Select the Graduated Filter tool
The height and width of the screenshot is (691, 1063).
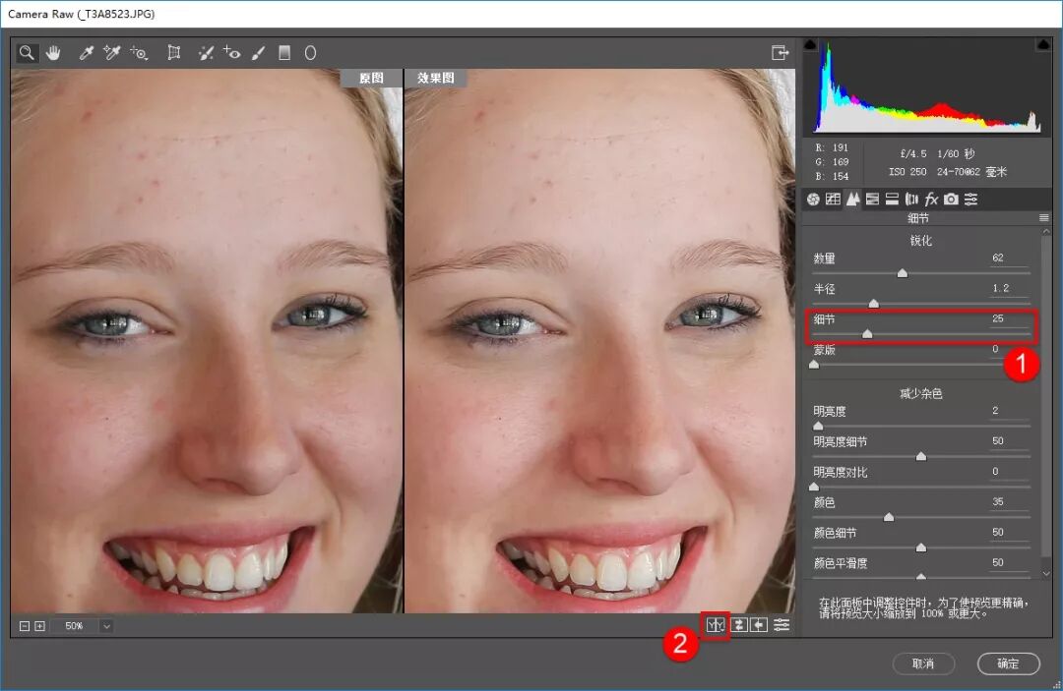(x=284, y=53)
